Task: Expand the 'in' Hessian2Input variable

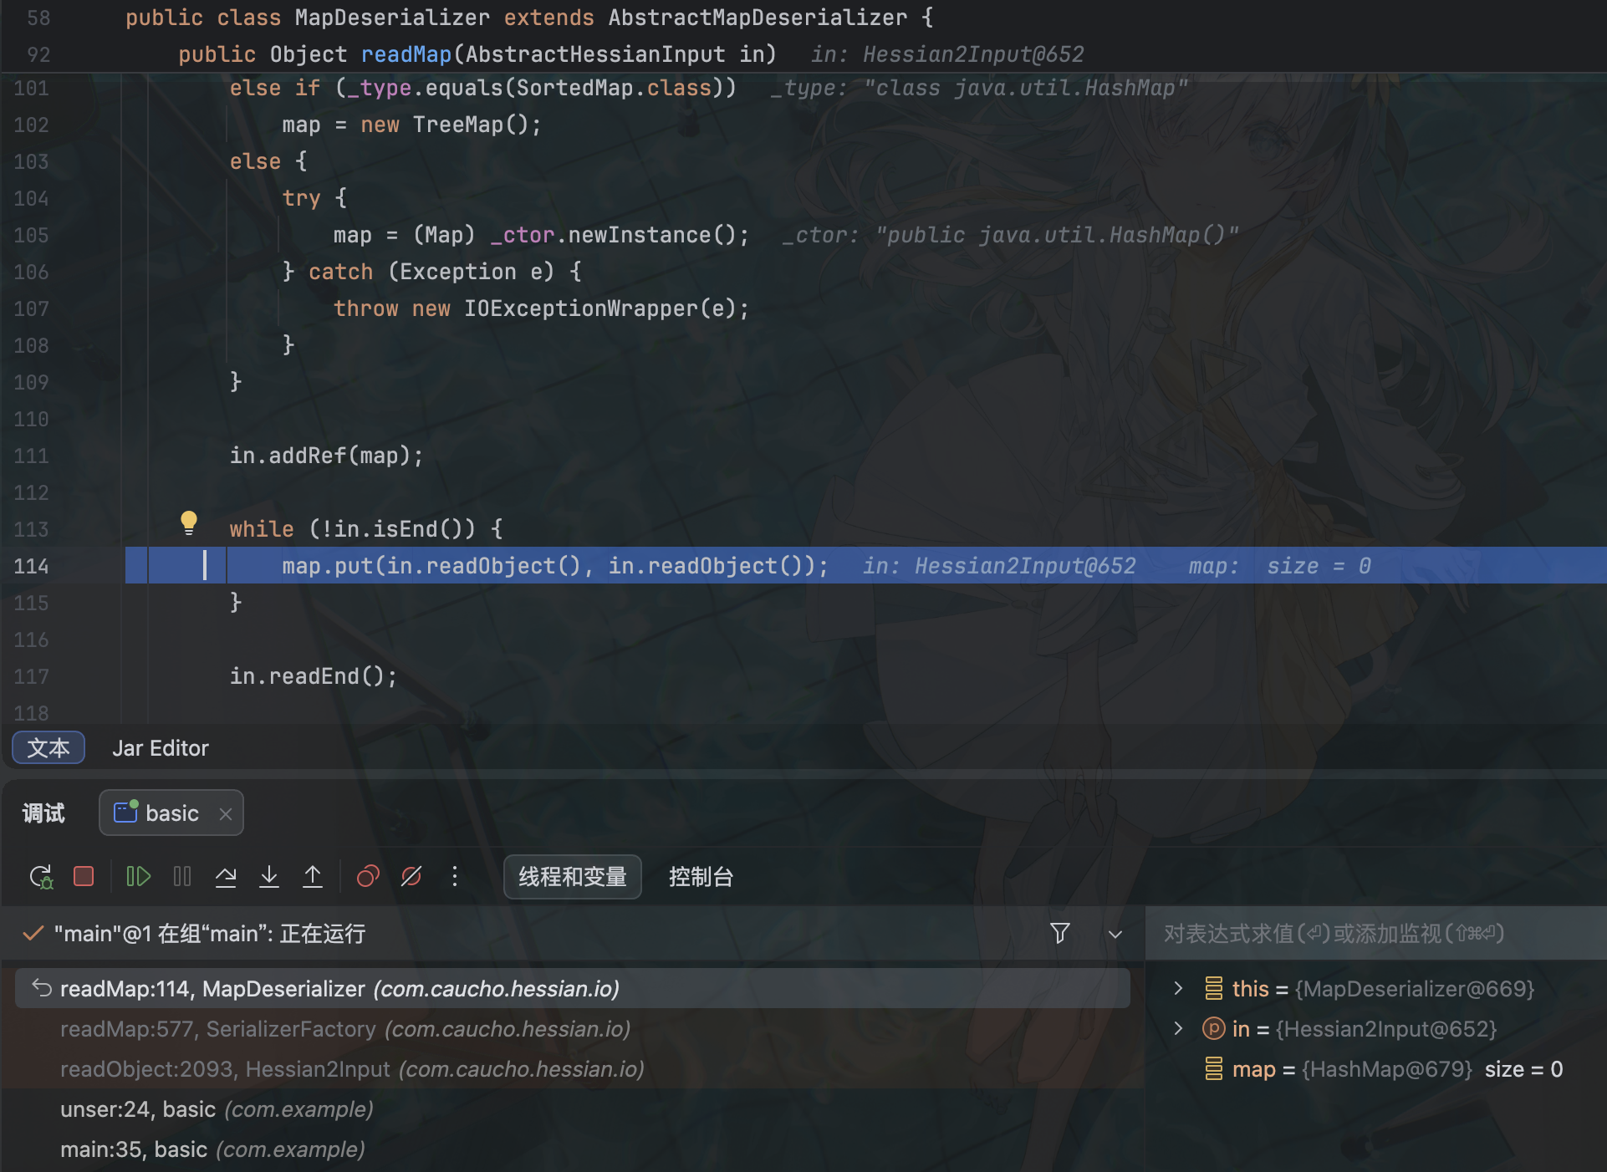Action: tap(1178, 1028)
